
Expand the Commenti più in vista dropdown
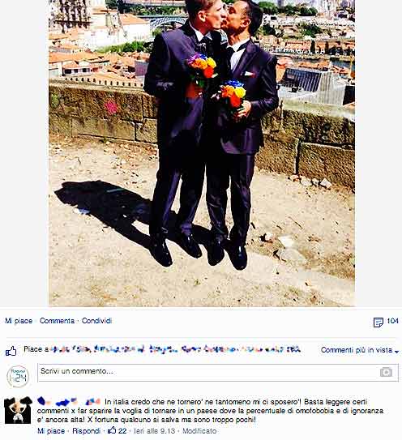coord(360,350)
